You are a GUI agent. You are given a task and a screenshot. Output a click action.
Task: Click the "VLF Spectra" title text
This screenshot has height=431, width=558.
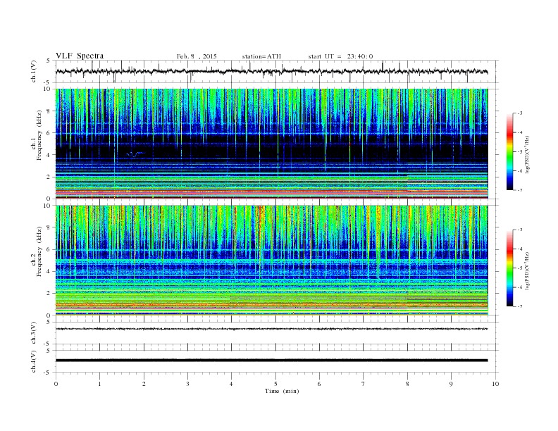click(x=80, y=56)
